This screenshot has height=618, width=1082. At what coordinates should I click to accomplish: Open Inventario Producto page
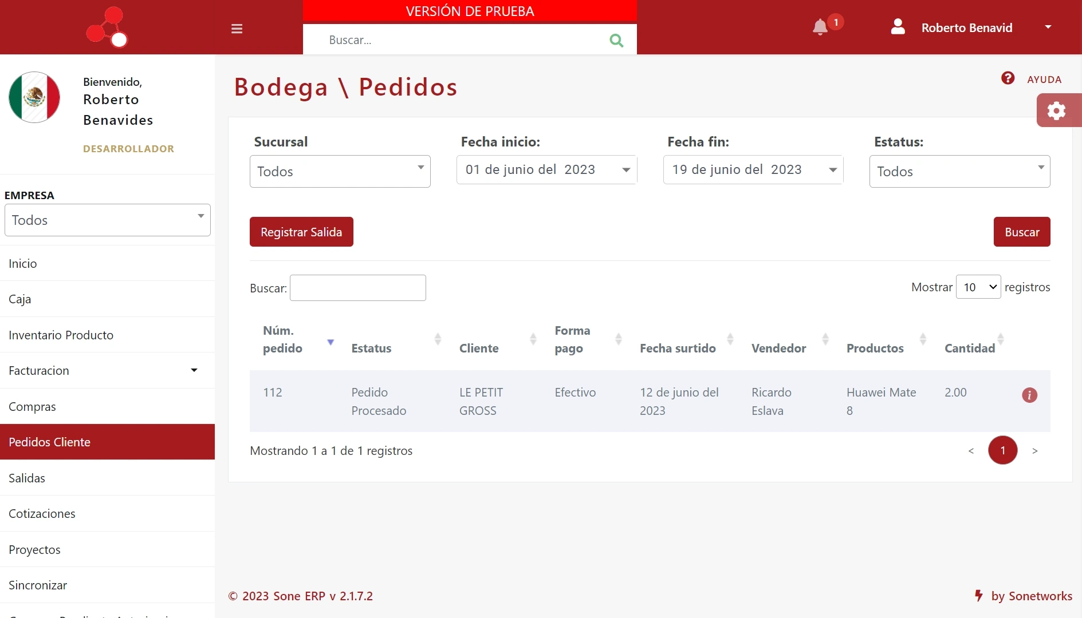107,335
